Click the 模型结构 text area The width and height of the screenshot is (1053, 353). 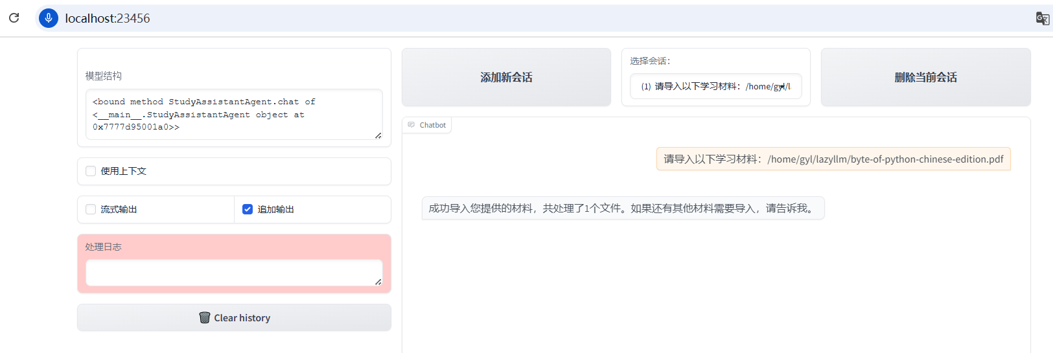[234, 114]
